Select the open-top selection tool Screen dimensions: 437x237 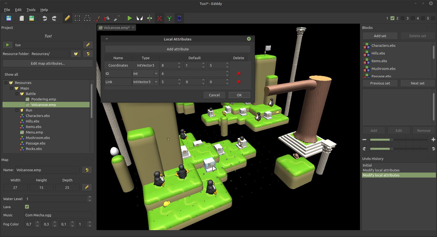(x=87, y=18)
